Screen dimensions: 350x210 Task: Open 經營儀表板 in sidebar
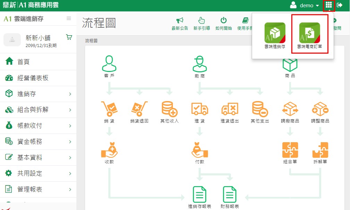pos(38,78)
